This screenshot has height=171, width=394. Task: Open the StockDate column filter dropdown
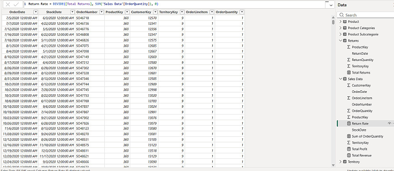[72, 12]
